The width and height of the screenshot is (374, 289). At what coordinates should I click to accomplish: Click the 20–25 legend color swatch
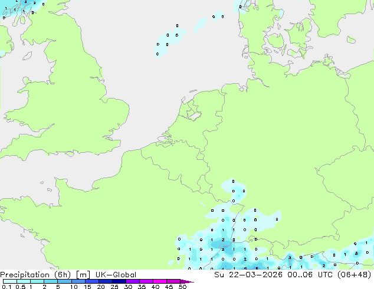[106, 281]
